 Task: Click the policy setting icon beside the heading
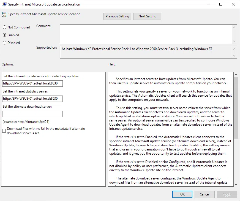(4, 15)
